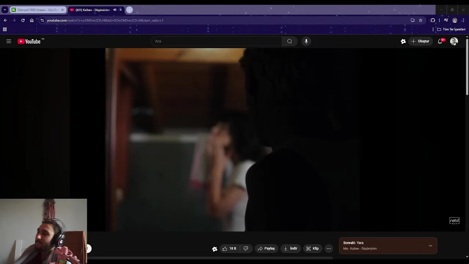The height and width of the screenshot is (264, 469).
Task: Open the media control icon in toolbar
Action: pos(446,20)
